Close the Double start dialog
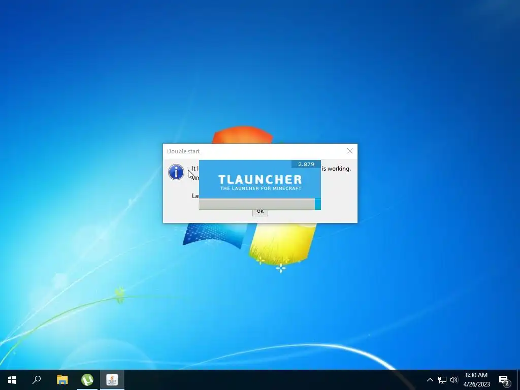Image resolution: width=520 pixels, height=390 pixels. pyautogui.click(x=349, y=151)
